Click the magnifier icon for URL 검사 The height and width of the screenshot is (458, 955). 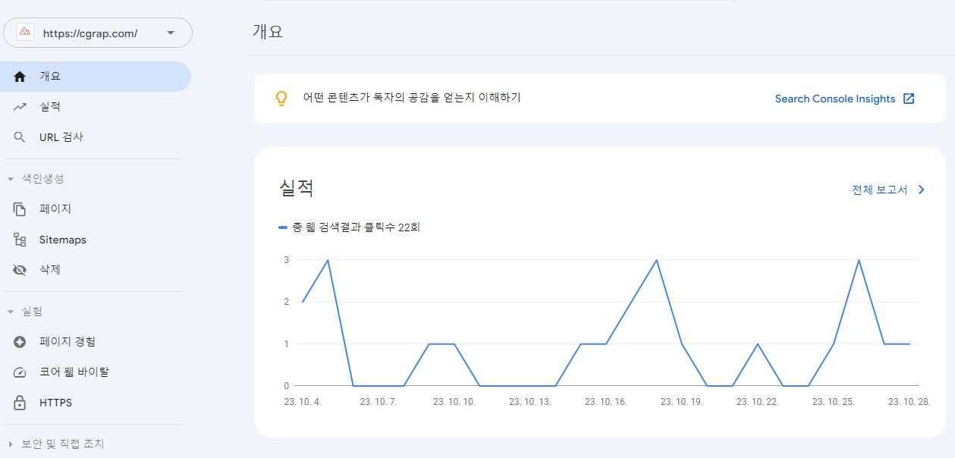[20, 137]
